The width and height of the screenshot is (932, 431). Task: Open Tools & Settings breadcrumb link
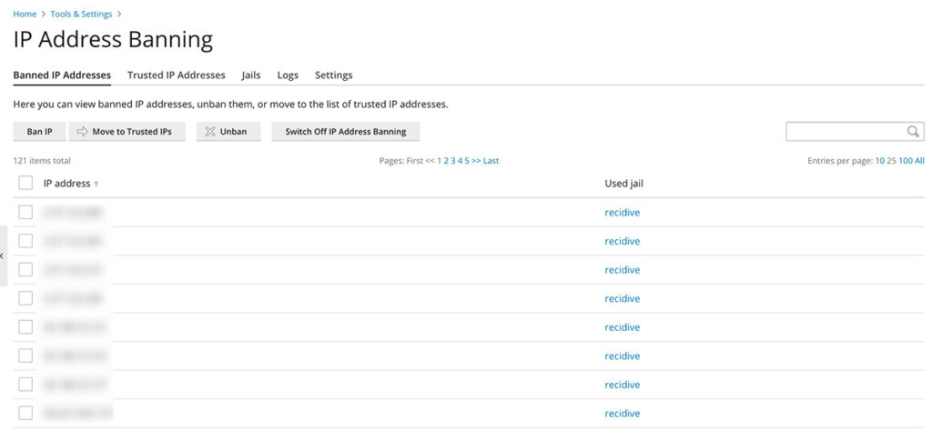click(81, 14)
